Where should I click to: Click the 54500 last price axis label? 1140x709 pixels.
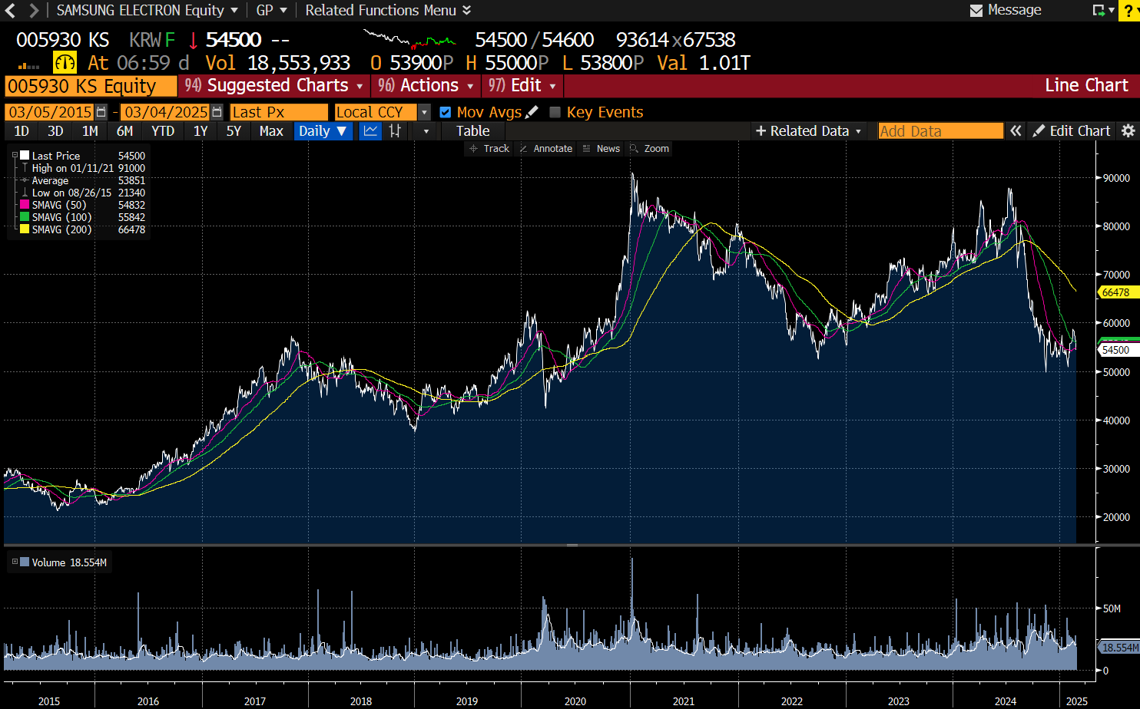(x=1118, y=350)
